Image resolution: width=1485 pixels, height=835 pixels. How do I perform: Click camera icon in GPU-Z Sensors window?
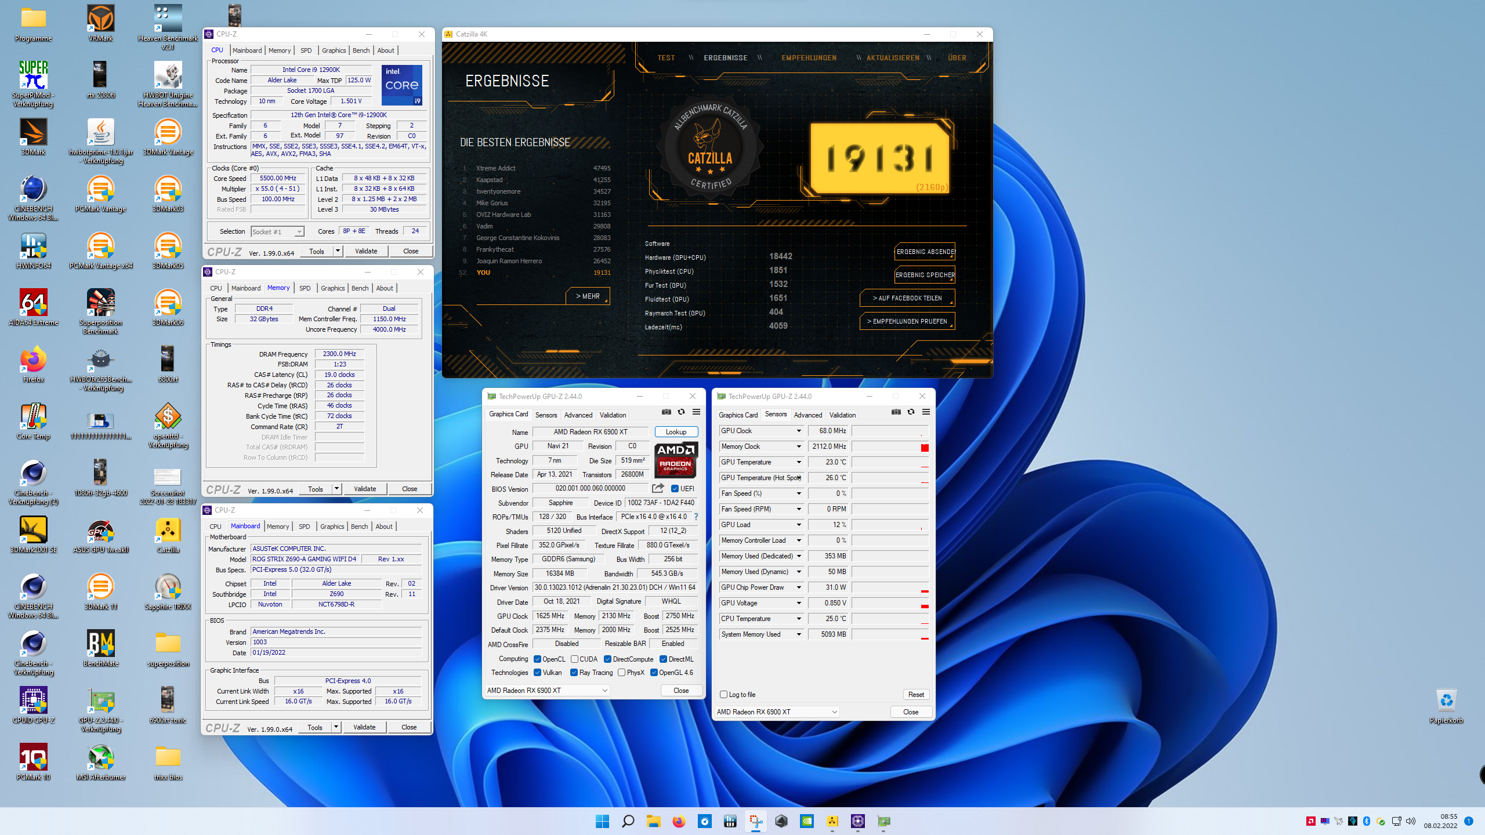pyautogui.click(x=896, y=412)
